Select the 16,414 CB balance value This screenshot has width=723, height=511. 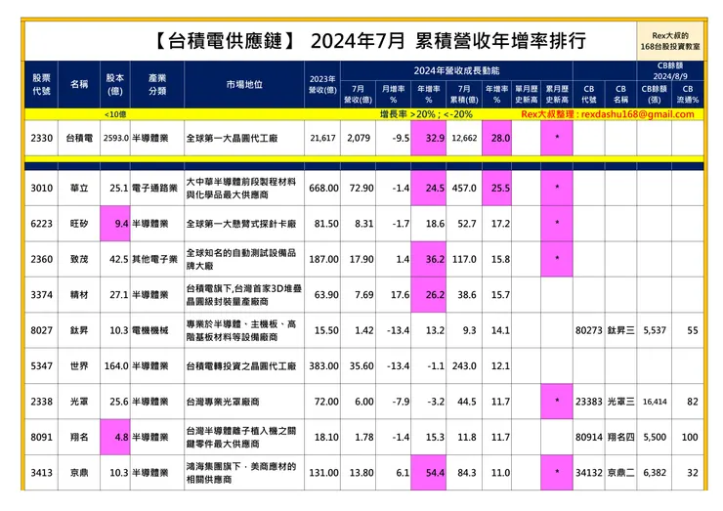(655, 402)
